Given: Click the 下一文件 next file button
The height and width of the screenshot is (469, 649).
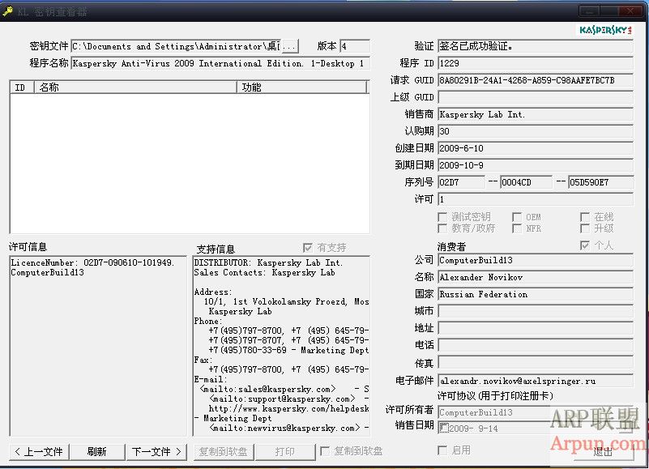Looking at the screenshot, I should click(x=156, y=451).
